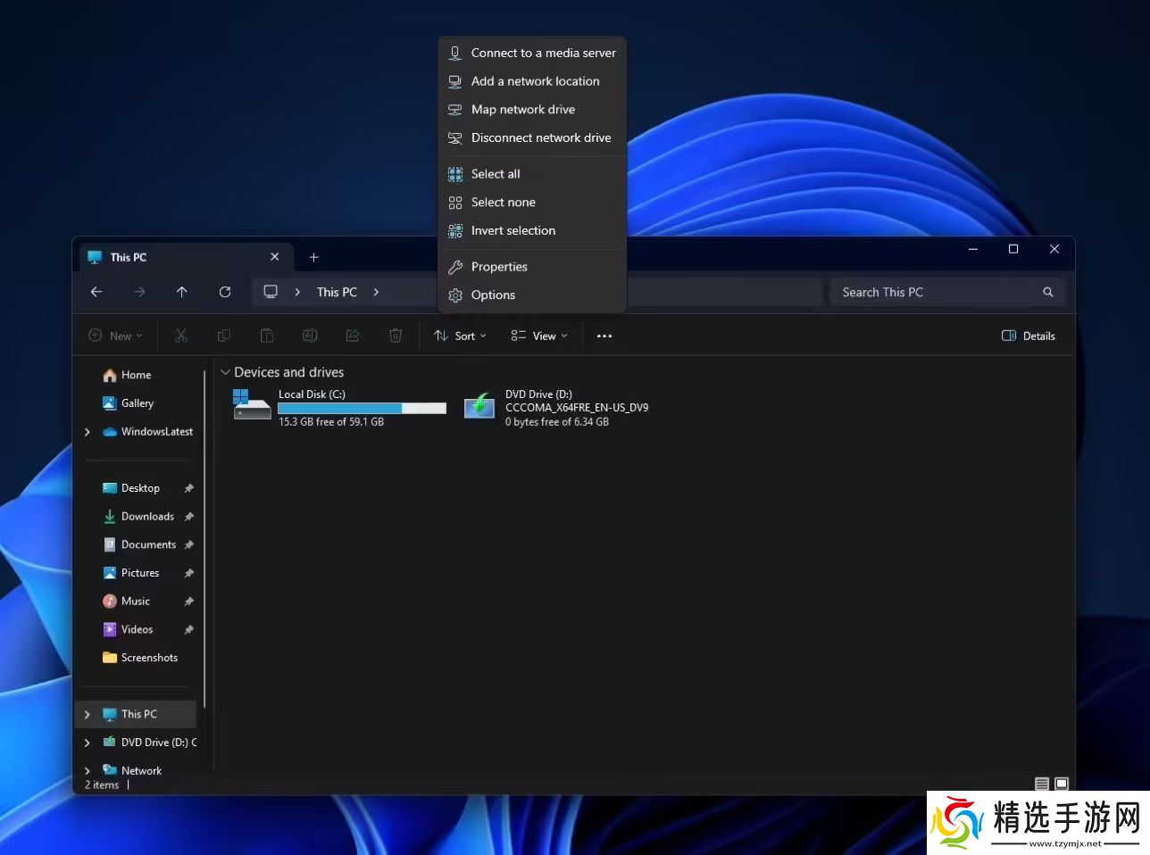Open the View dropdown
The height and width of the screenshot is (855, 1150).
(x=539, y=336)
